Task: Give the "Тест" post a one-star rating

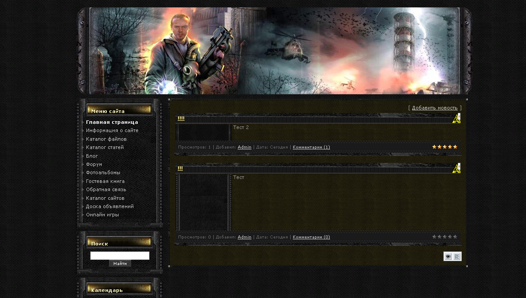Action: coord(434,237)
